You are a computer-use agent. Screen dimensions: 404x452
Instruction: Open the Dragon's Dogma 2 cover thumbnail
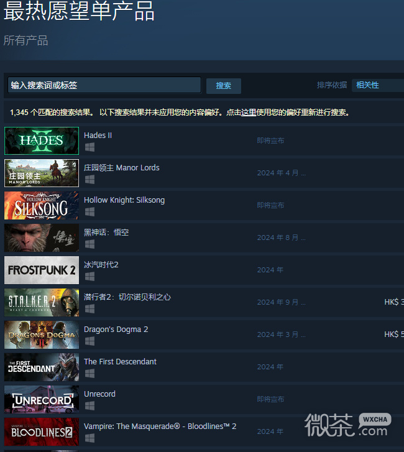(x=42, y=334)
